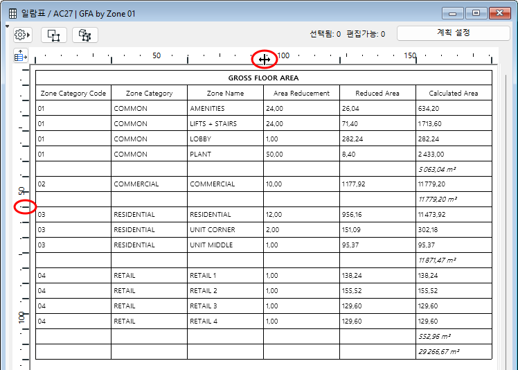Click the 5 063,04 m² subtotal cell
The image size is (518, 370).
[454, 169]
